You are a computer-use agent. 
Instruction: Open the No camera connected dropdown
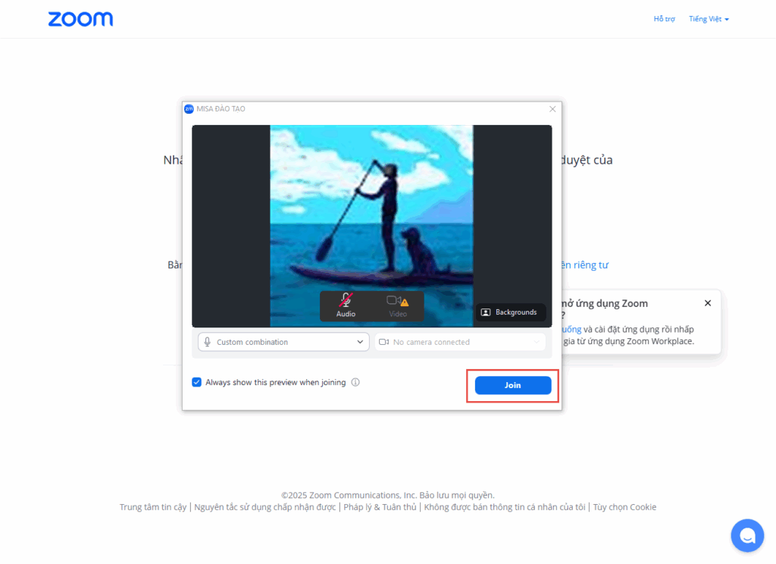pos(460,342)
